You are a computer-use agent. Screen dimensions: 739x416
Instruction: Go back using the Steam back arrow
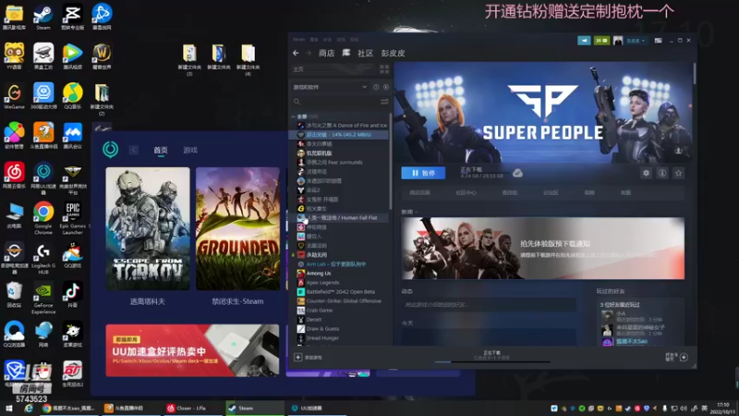[x=296, y=53]
